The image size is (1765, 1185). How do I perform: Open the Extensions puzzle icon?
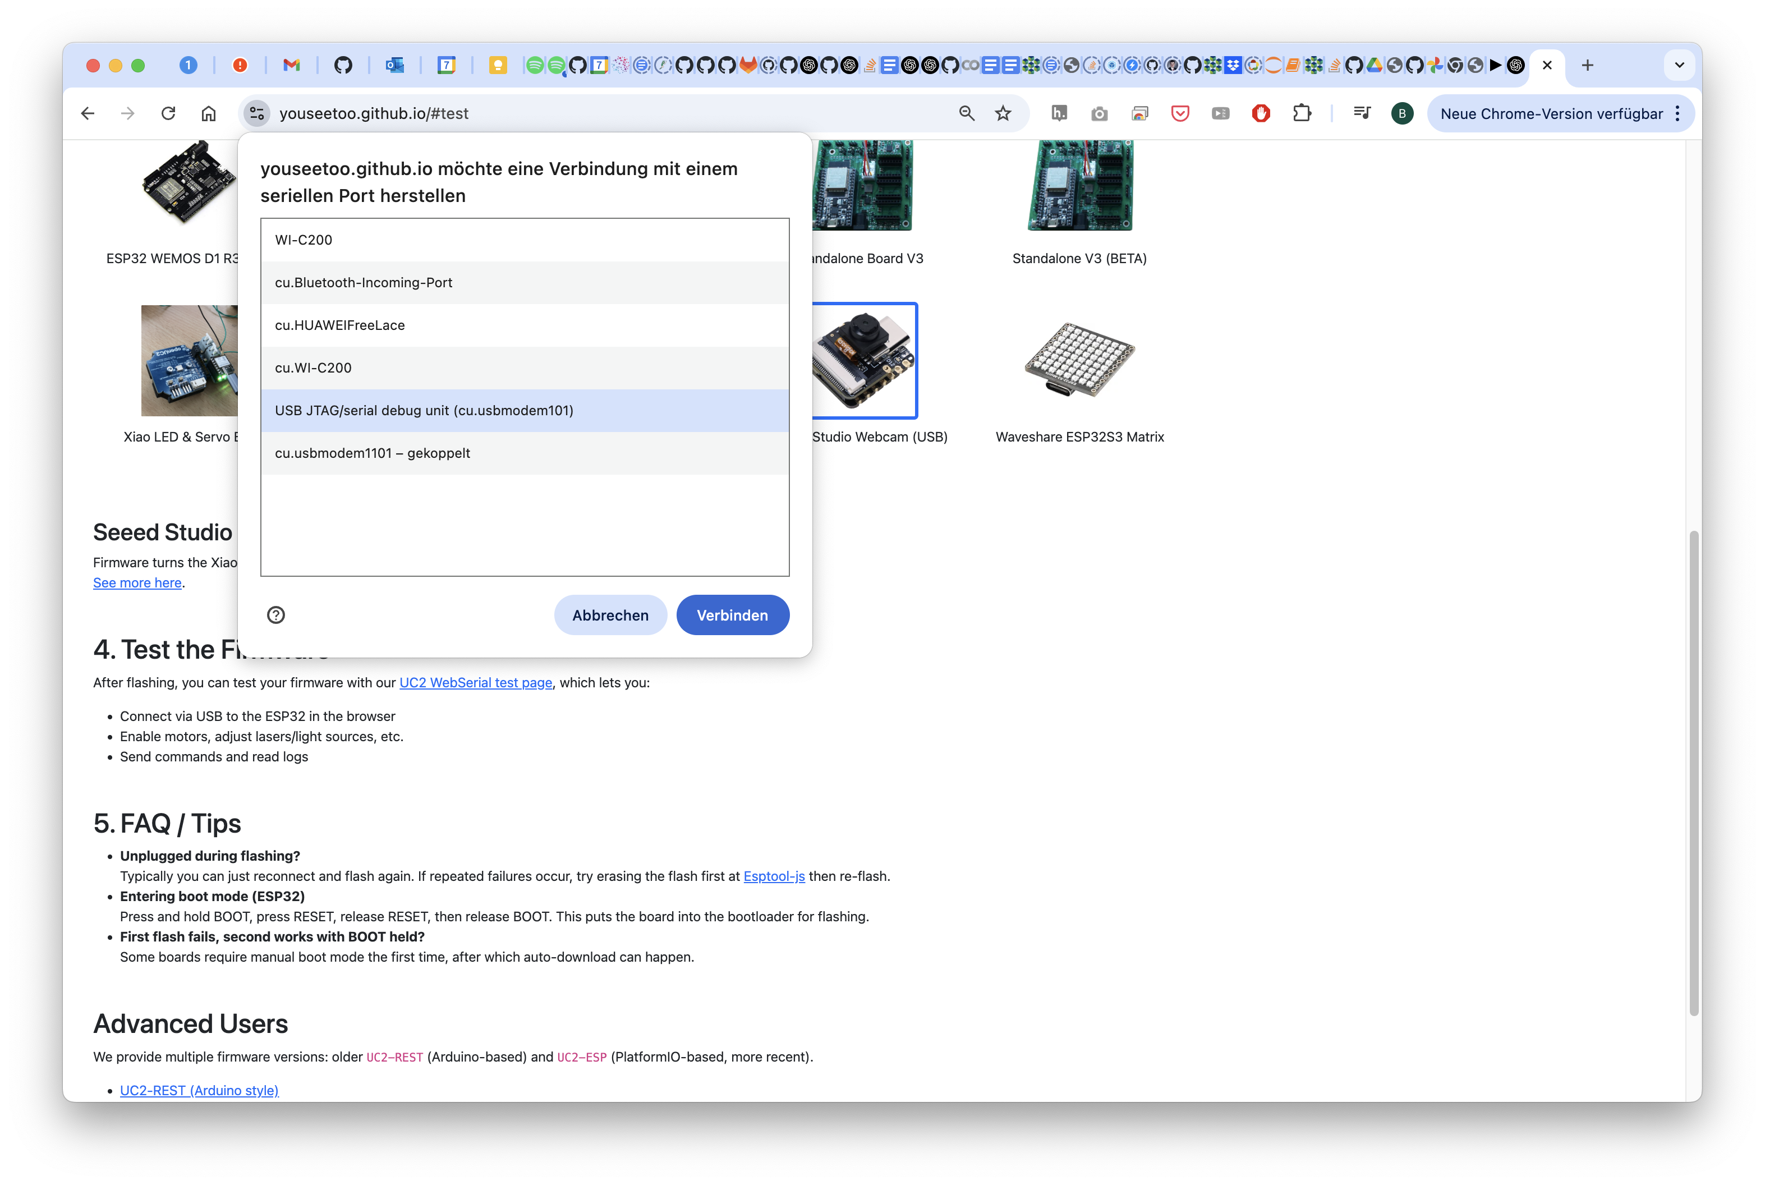coord(1301,113)
